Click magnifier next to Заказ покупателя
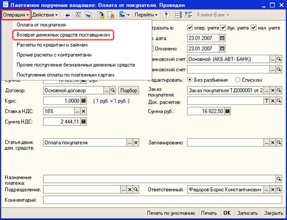The height and width of the screenshot is (220, 287). 279,90
